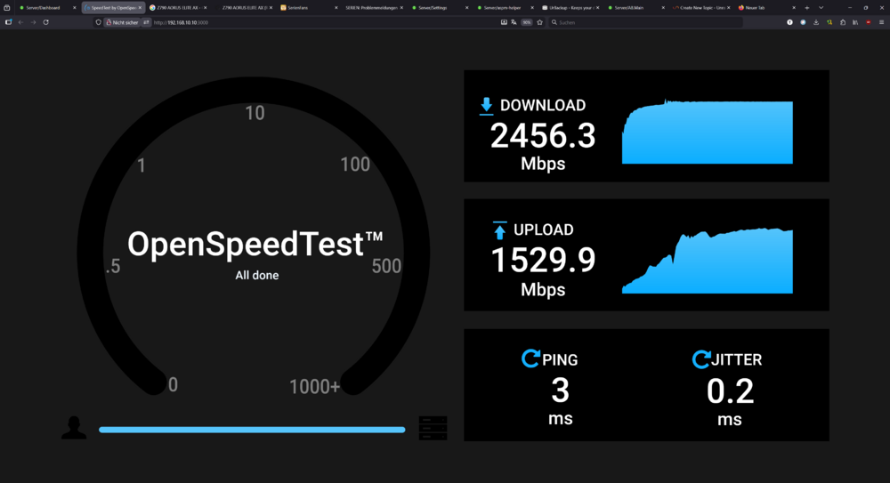The width and height of the screenshot is (890, 483).
Task: Go back to the previous page
Action: [21, 22]
